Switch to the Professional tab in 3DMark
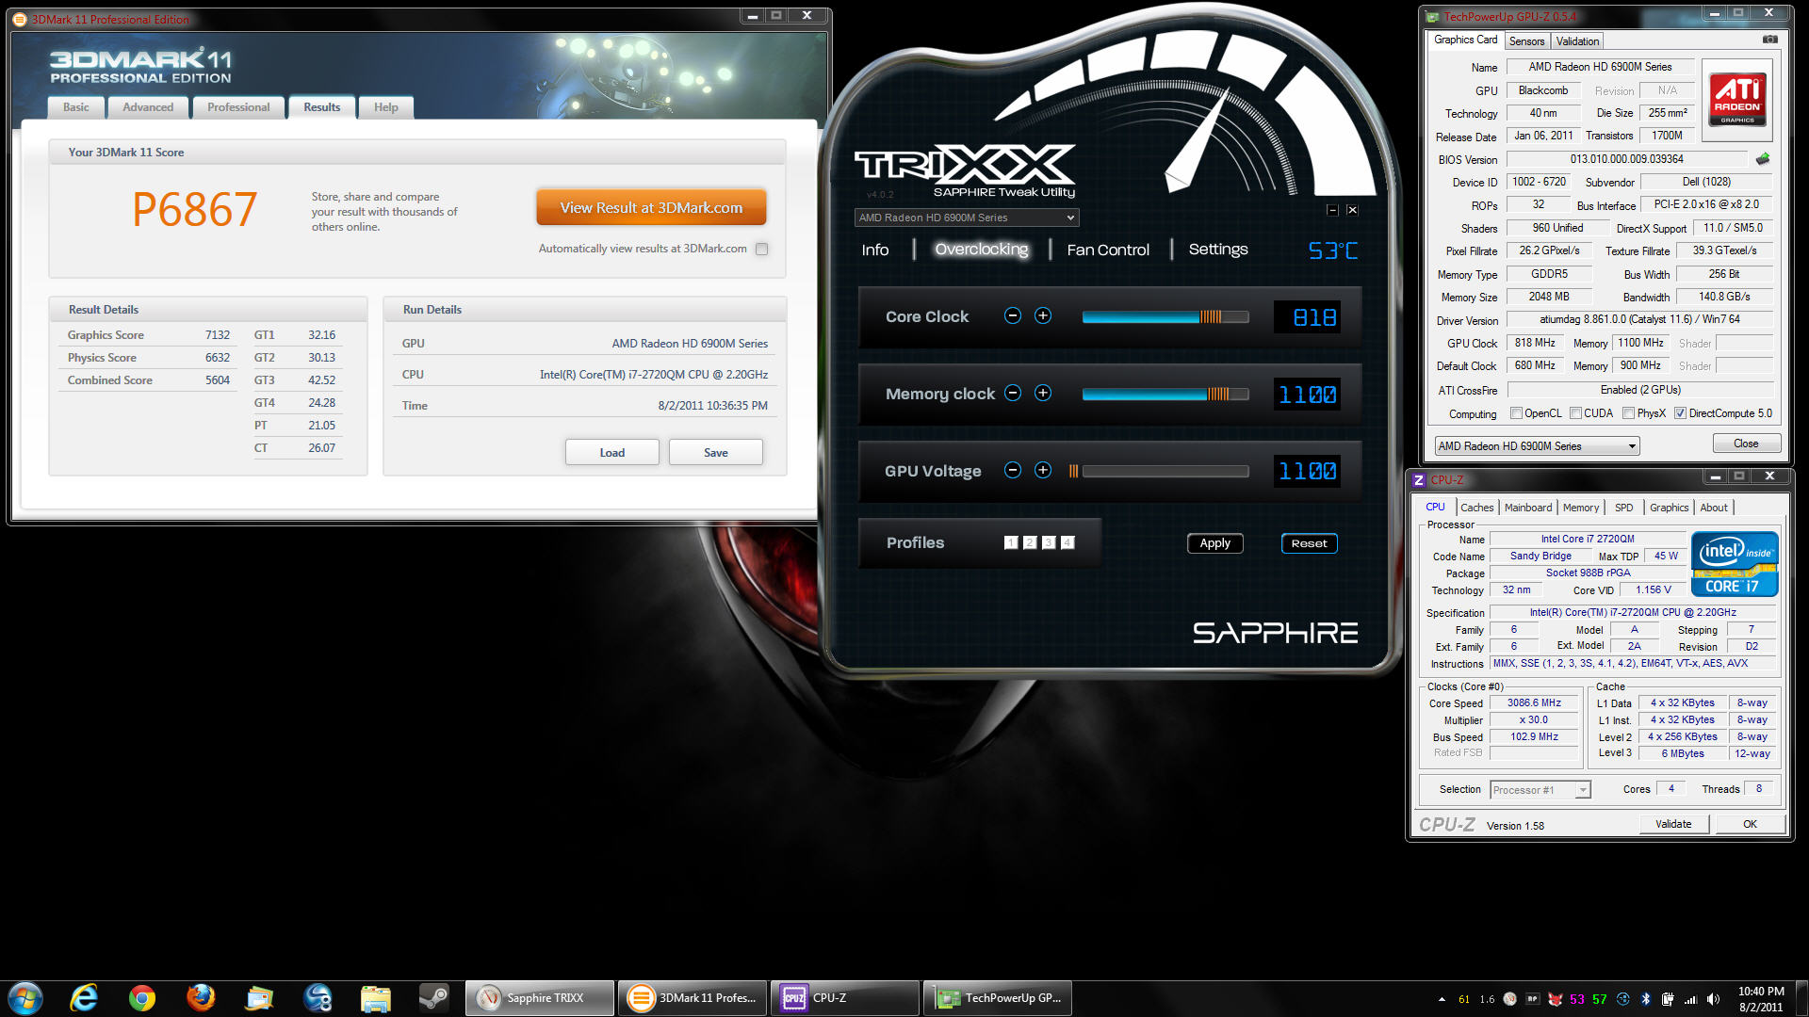The image size is (1809, 1017). (238, 107)
